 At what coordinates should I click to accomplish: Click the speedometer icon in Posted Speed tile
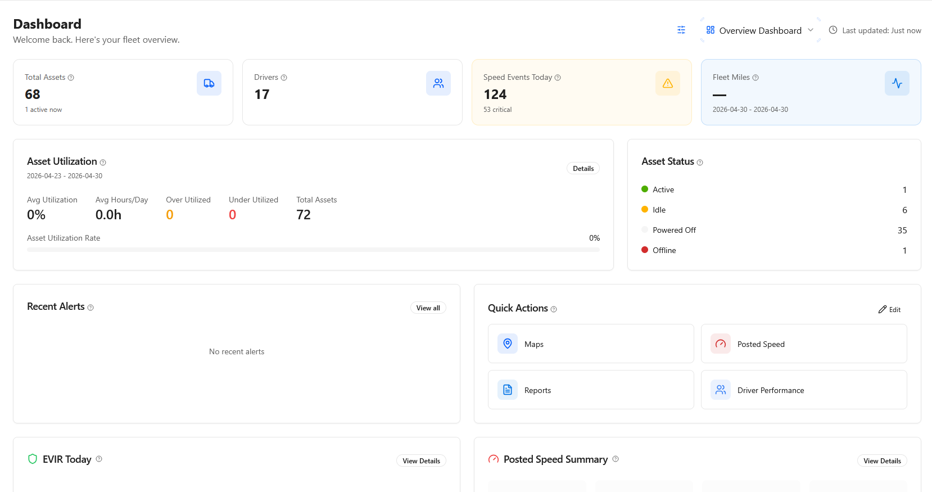pos(721,344)
